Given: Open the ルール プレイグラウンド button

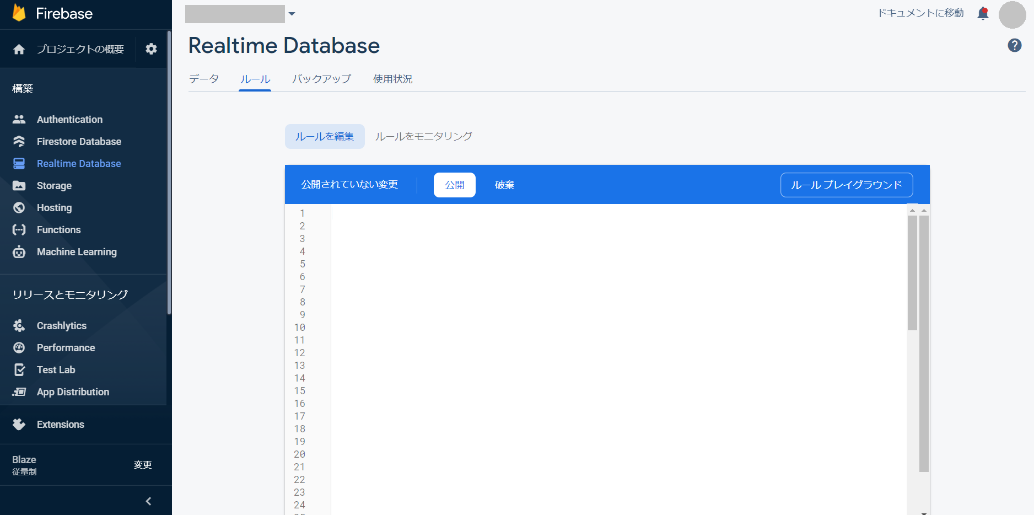Looking at the screenshot, I should coord(847,185).
